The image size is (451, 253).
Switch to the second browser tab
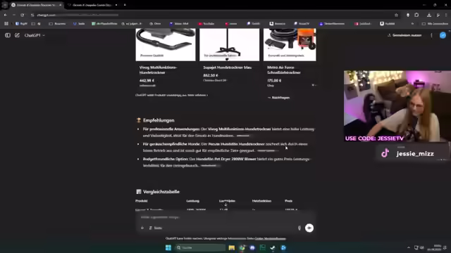coord(92,5)
